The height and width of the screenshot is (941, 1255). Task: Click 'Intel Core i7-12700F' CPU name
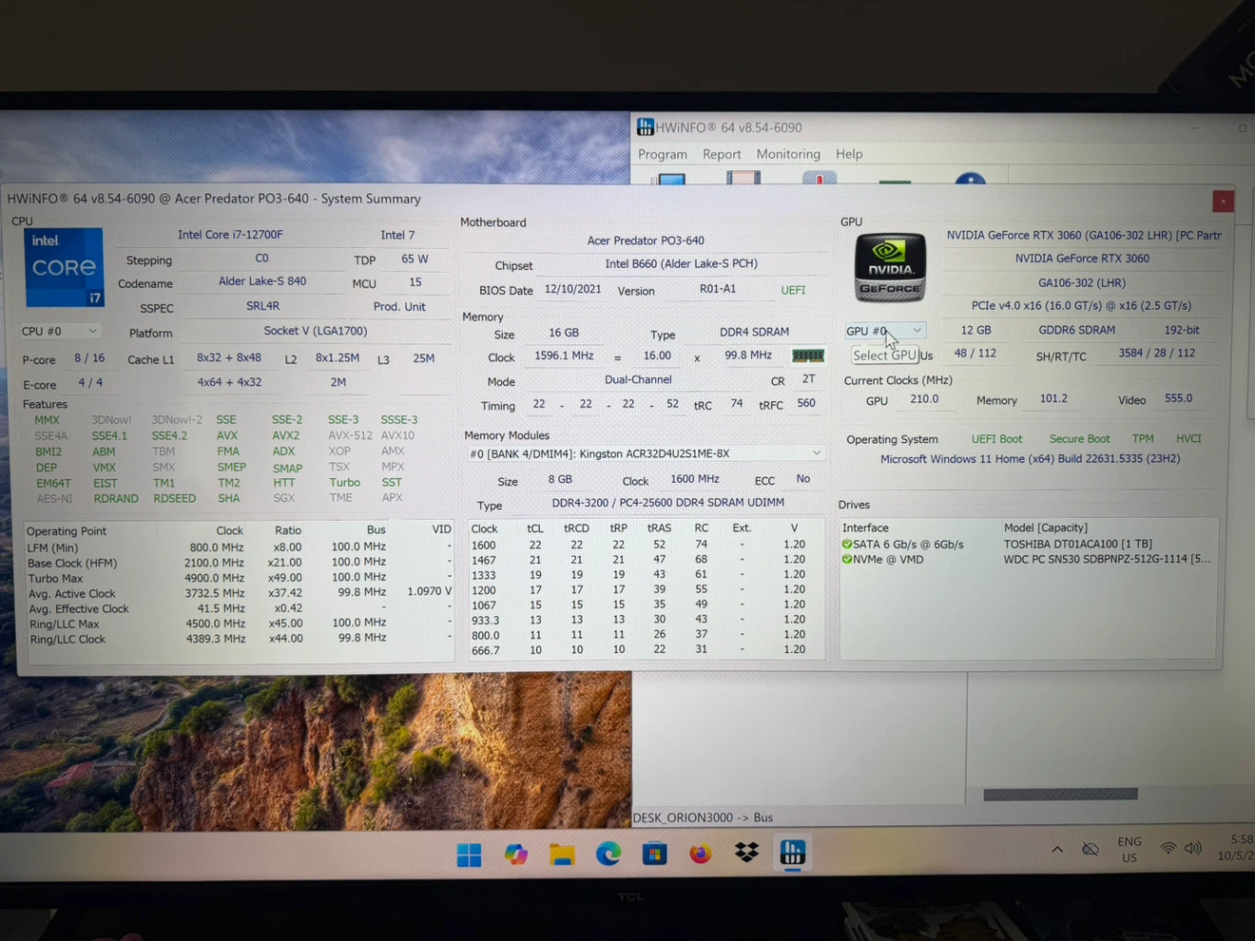click(230, 235)
